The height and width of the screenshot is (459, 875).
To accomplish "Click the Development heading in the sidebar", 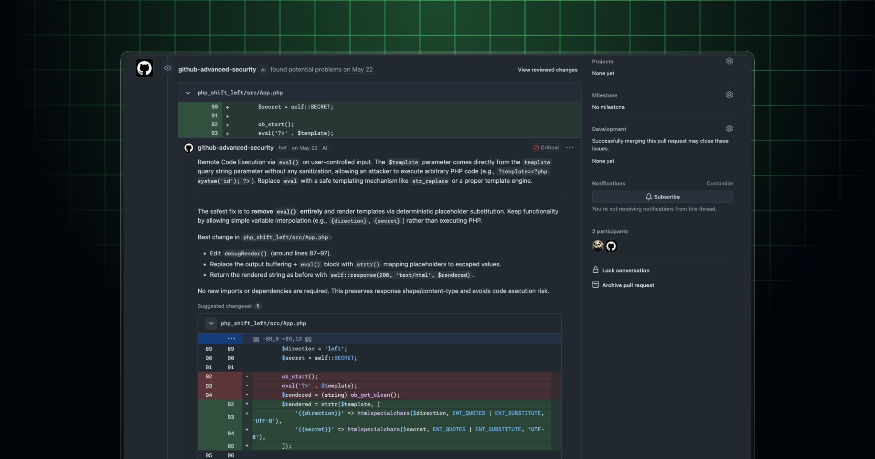I will [x=609, y=129].
